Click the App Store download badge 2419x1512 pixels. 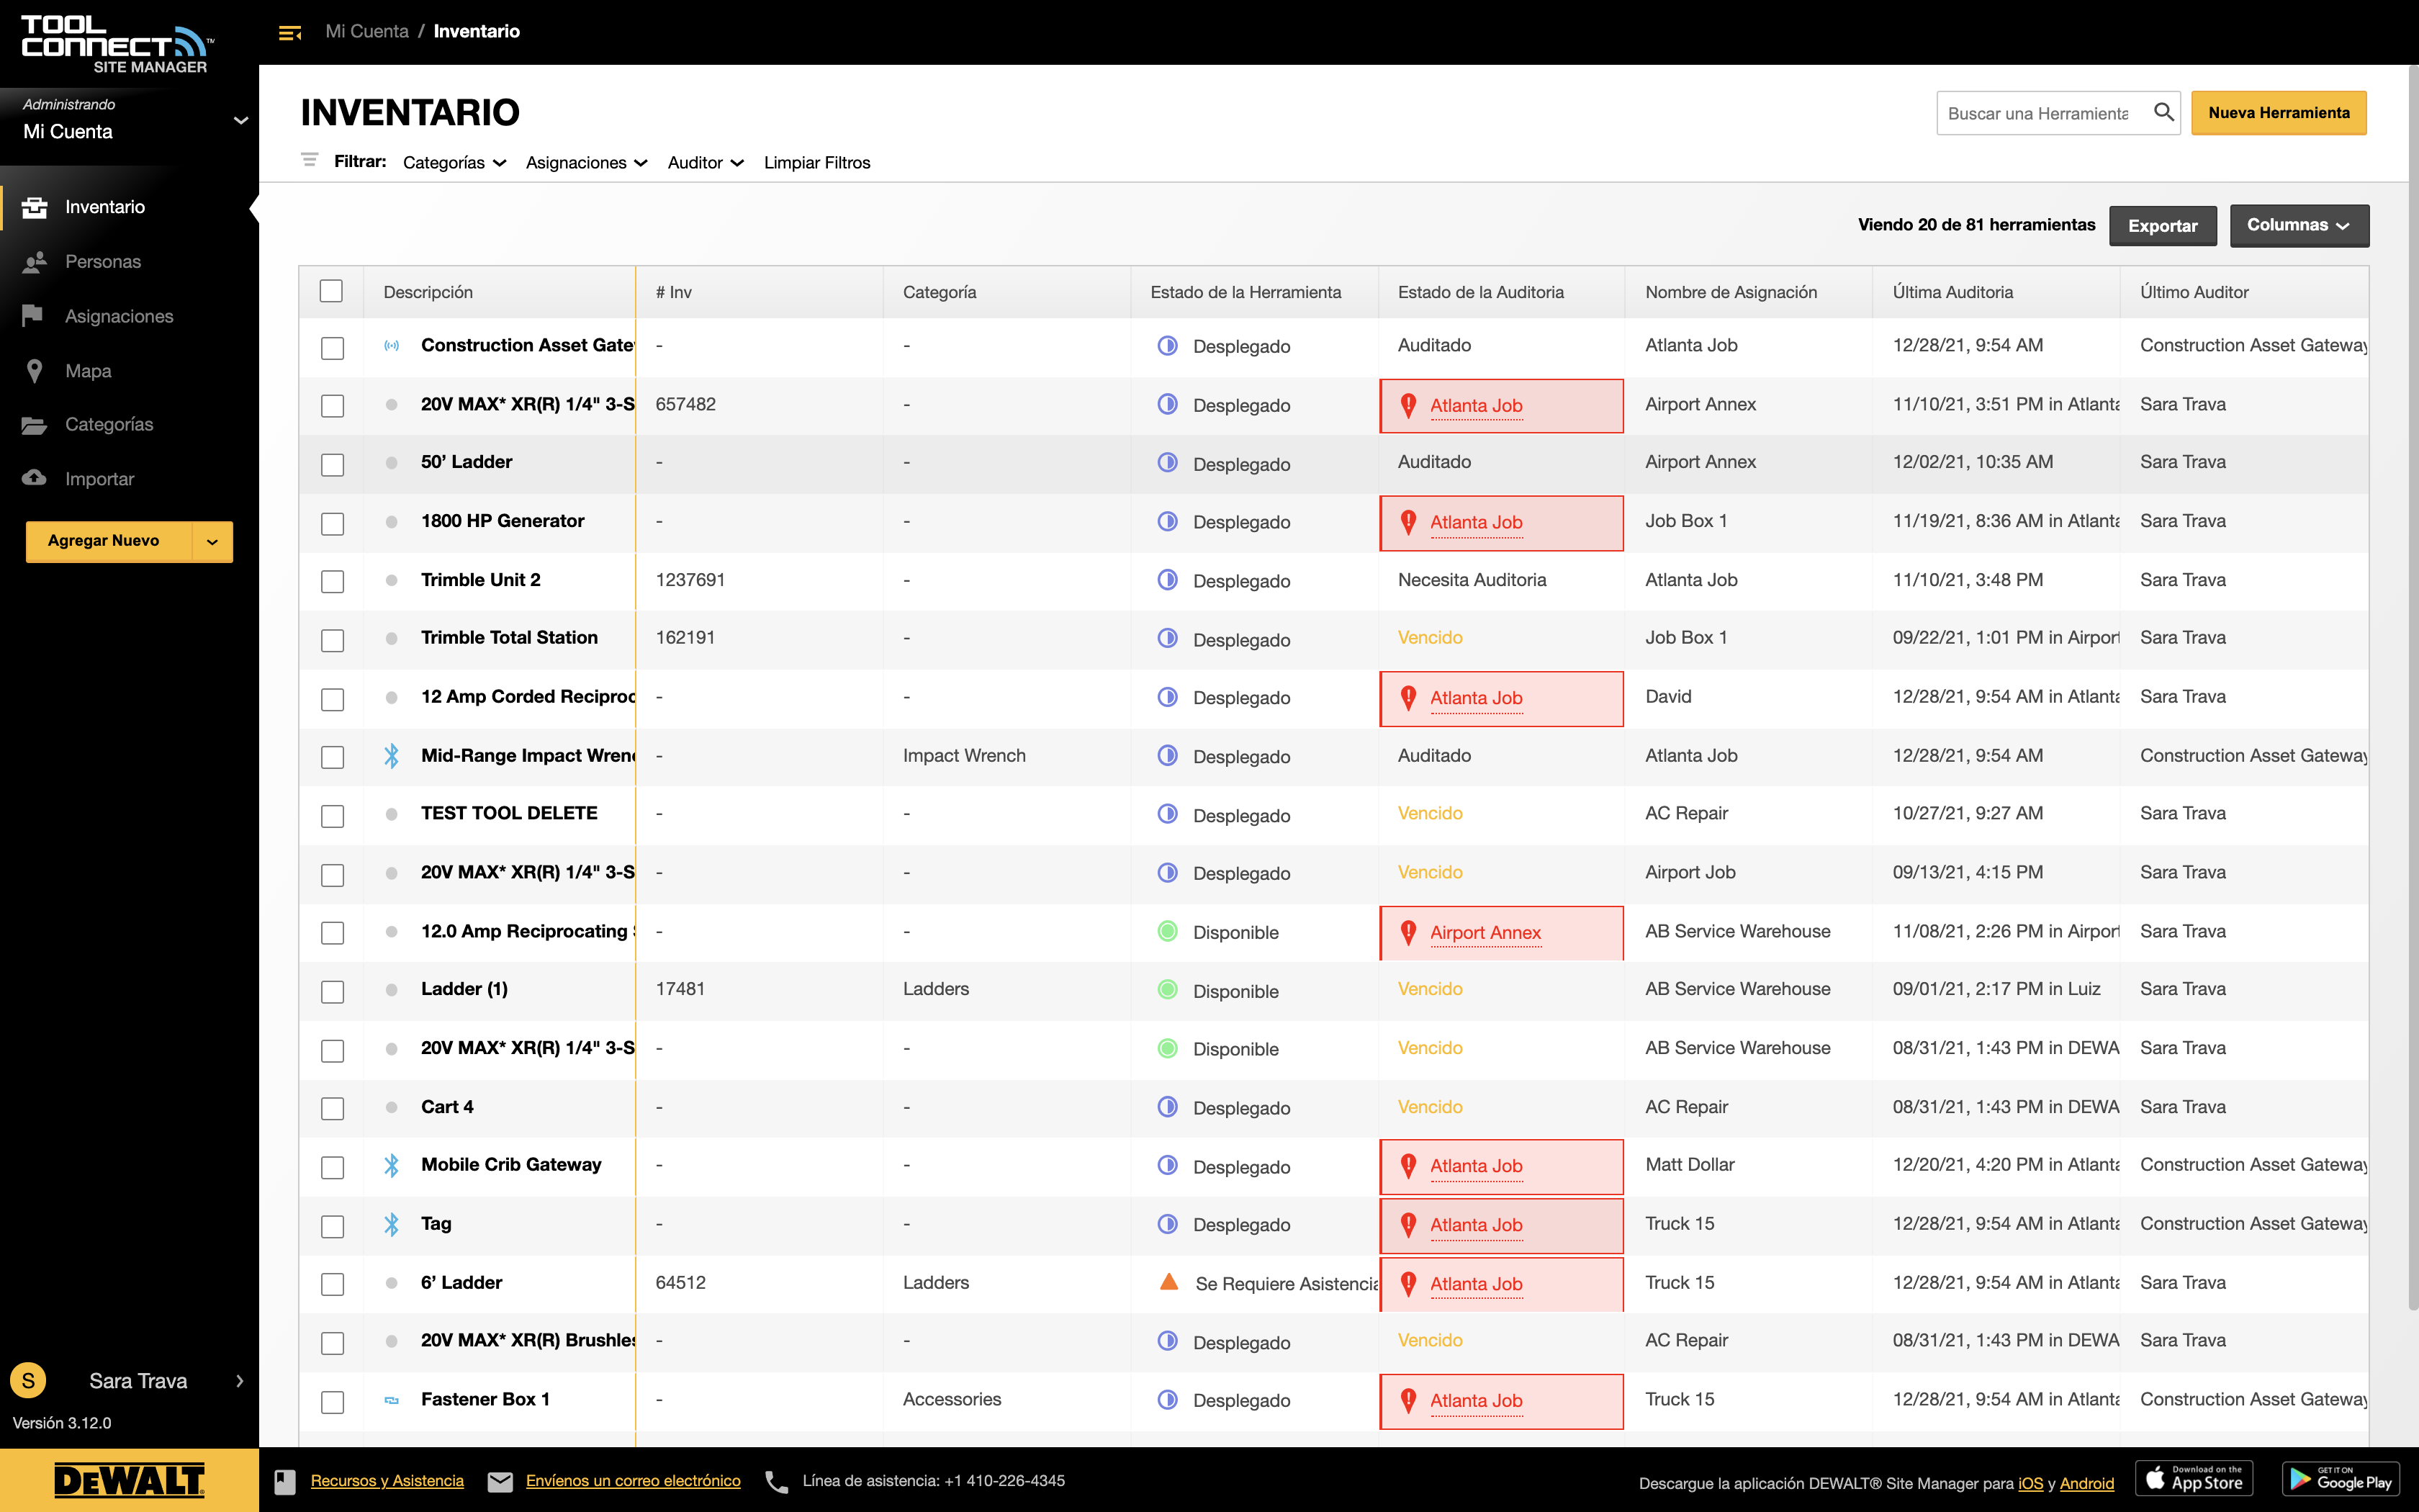[x=2195, y=1479]
